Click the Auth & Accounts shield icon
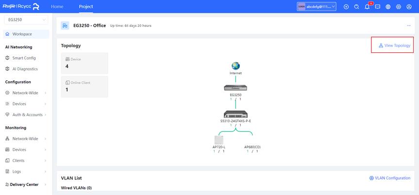Image resolution: width=419 pixels, height=195 pixels. [x=7, y=115]
